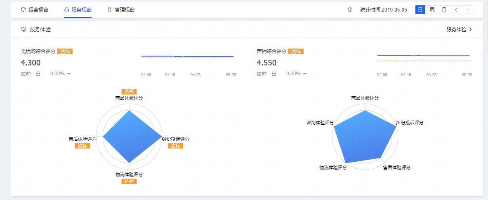The width and height of the screenshot is (488, 200).
Task: Click 达标 badge under left 纠纷投诉评分
Action: click(176, 146)
